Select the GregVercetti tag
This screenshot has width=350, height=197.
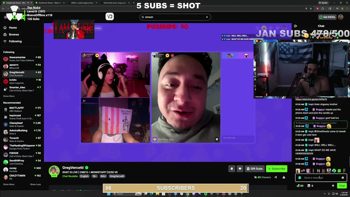[x=117, y=176]
